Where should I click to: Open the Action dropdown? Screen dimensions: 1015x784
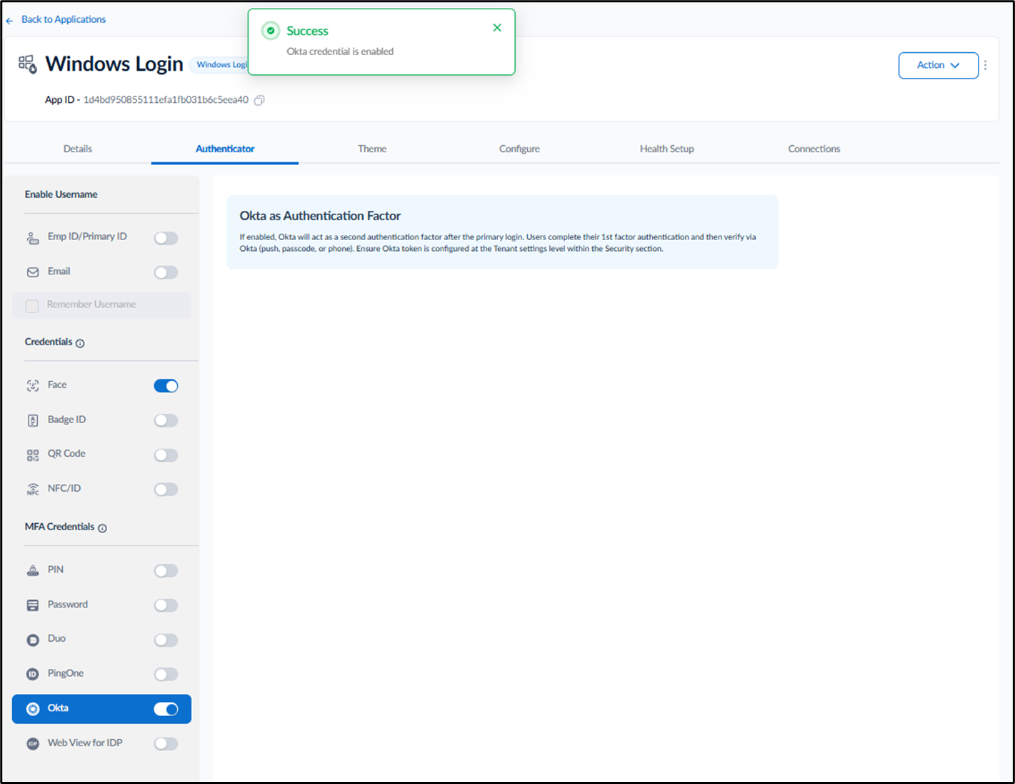(938, 65)
